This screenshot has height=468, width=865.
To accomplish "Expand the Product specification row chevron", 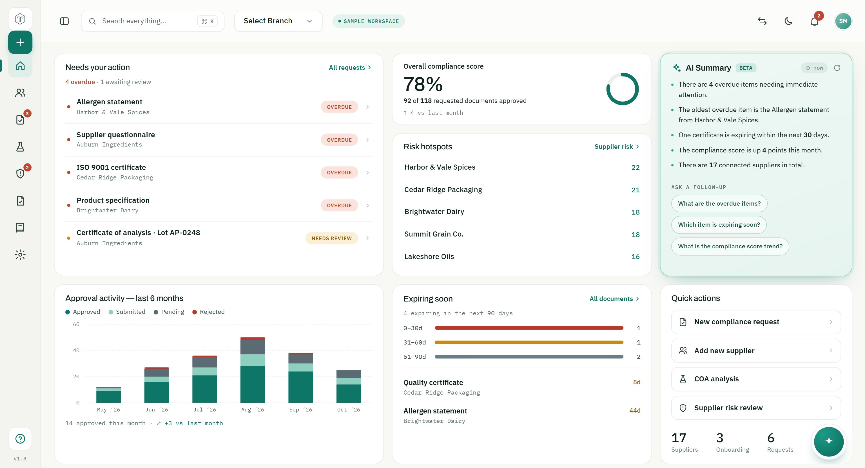I will (x=367, y=205).
